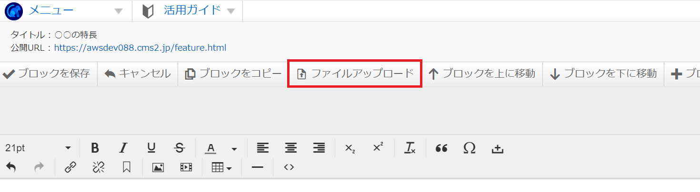Click ブロックを上に移動 button
700x192 pixels.
tap(482, 73)
